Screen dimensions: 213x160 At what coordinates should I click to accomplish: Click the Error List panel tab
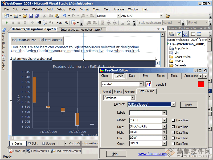pos(17,151)
